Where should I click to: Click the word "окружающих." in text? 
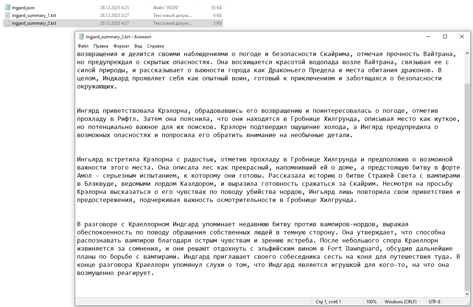(97, 86)
